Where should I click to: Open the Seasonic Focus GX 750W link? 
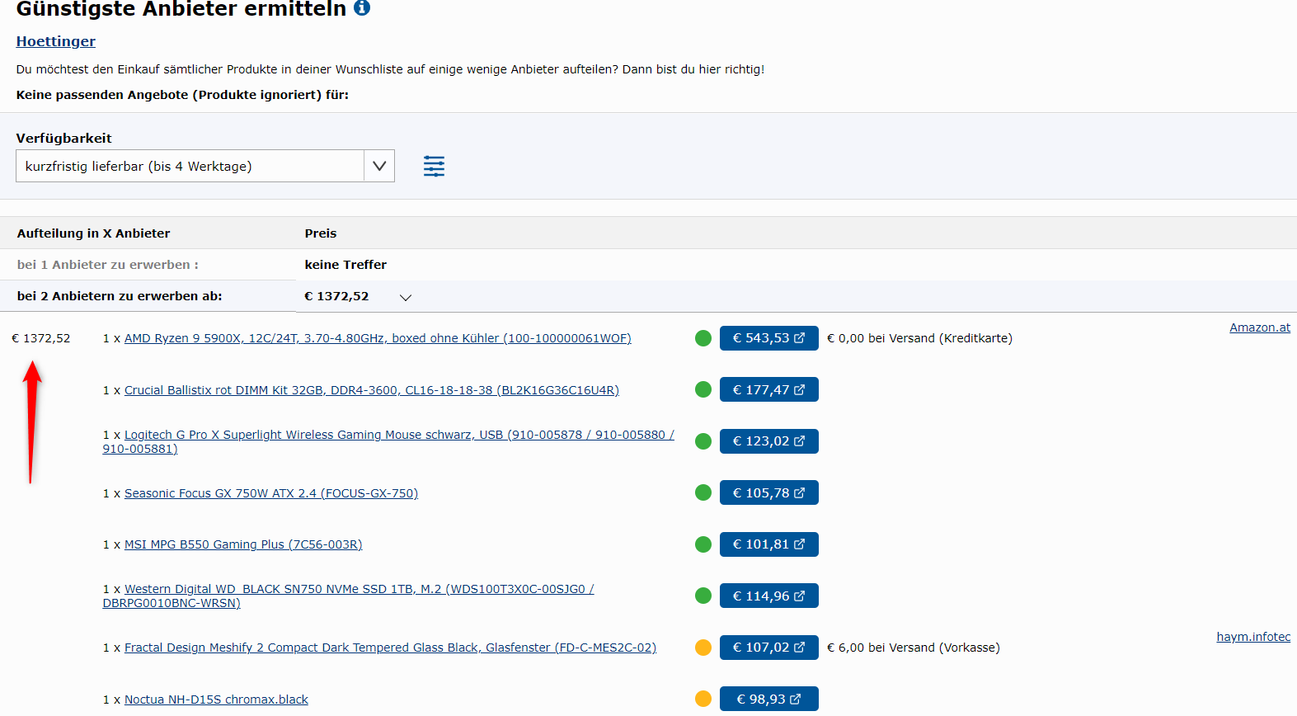[x=271, y=493]
